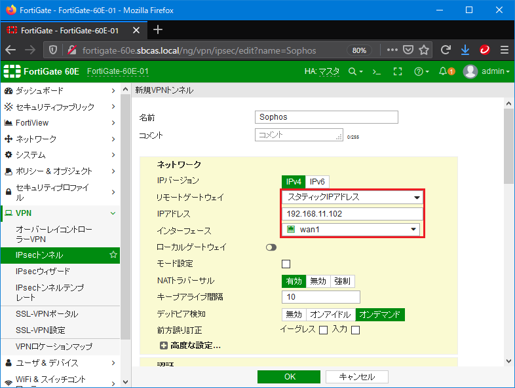
Task: Open the SSL-VPN Portals page
Action: click(60, 314)
